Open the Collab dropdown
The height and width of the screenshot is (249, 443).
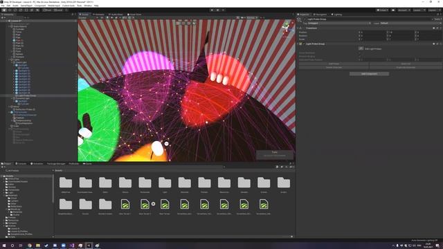[382, 10]
